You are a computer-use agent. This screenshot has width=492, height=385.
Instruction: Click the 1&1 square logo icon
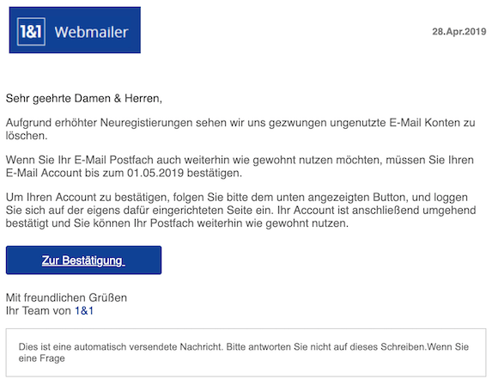coord(31,32)
